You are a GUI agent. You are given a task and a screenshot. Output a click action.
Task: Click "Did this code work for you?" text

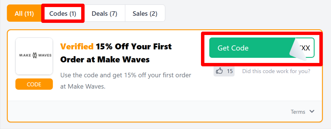(276, 71)
